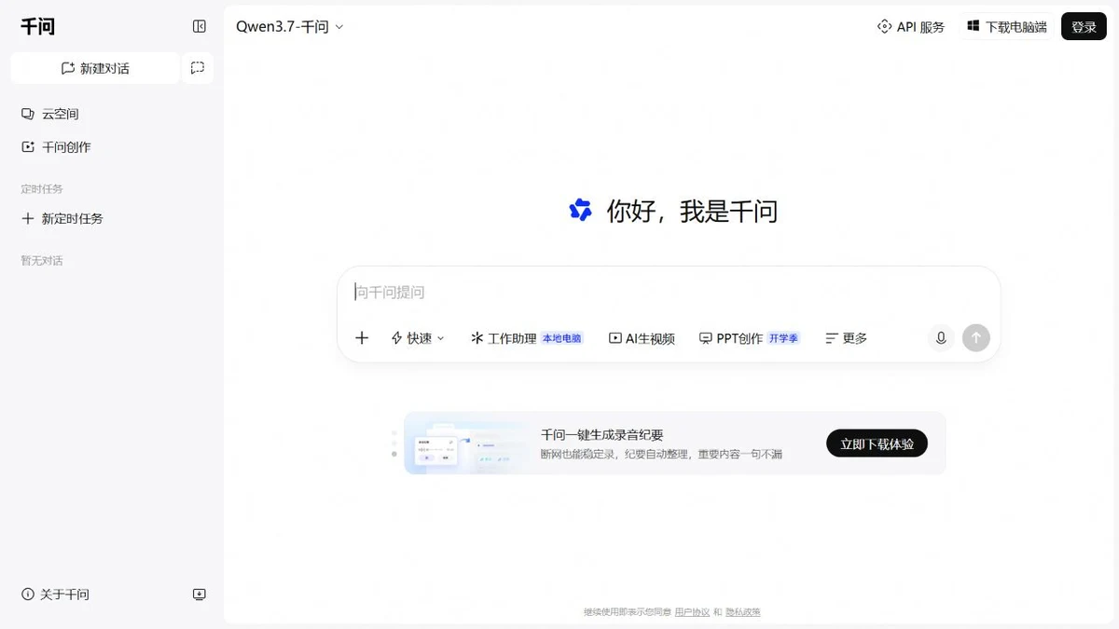Focus the 向千问提问 input field
This screenshot has width=1119, height=629.
tap(668, 293)
